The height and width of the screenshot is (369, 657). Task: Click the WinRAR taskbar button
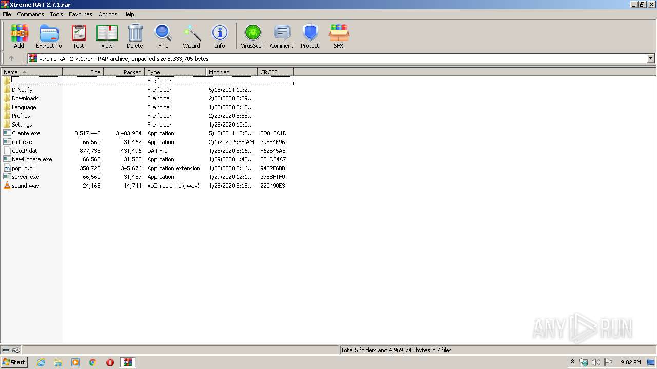click(x=128, y=362)
